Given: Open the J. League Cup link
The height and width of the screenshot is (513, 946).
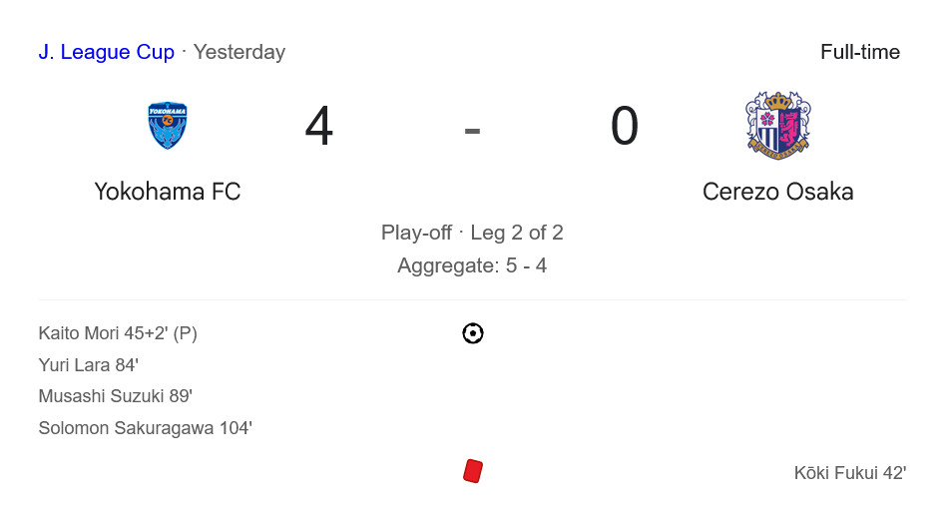Looking at the screenshot, I should point(106,52).
